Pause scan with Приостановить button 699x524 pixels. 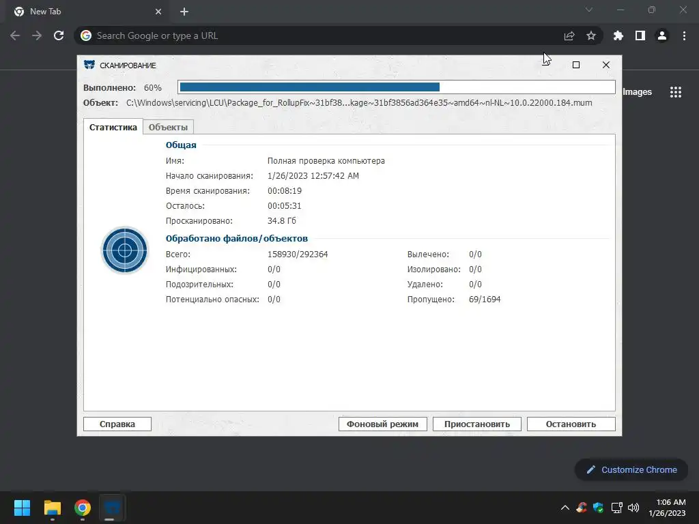tap(477, 424)
